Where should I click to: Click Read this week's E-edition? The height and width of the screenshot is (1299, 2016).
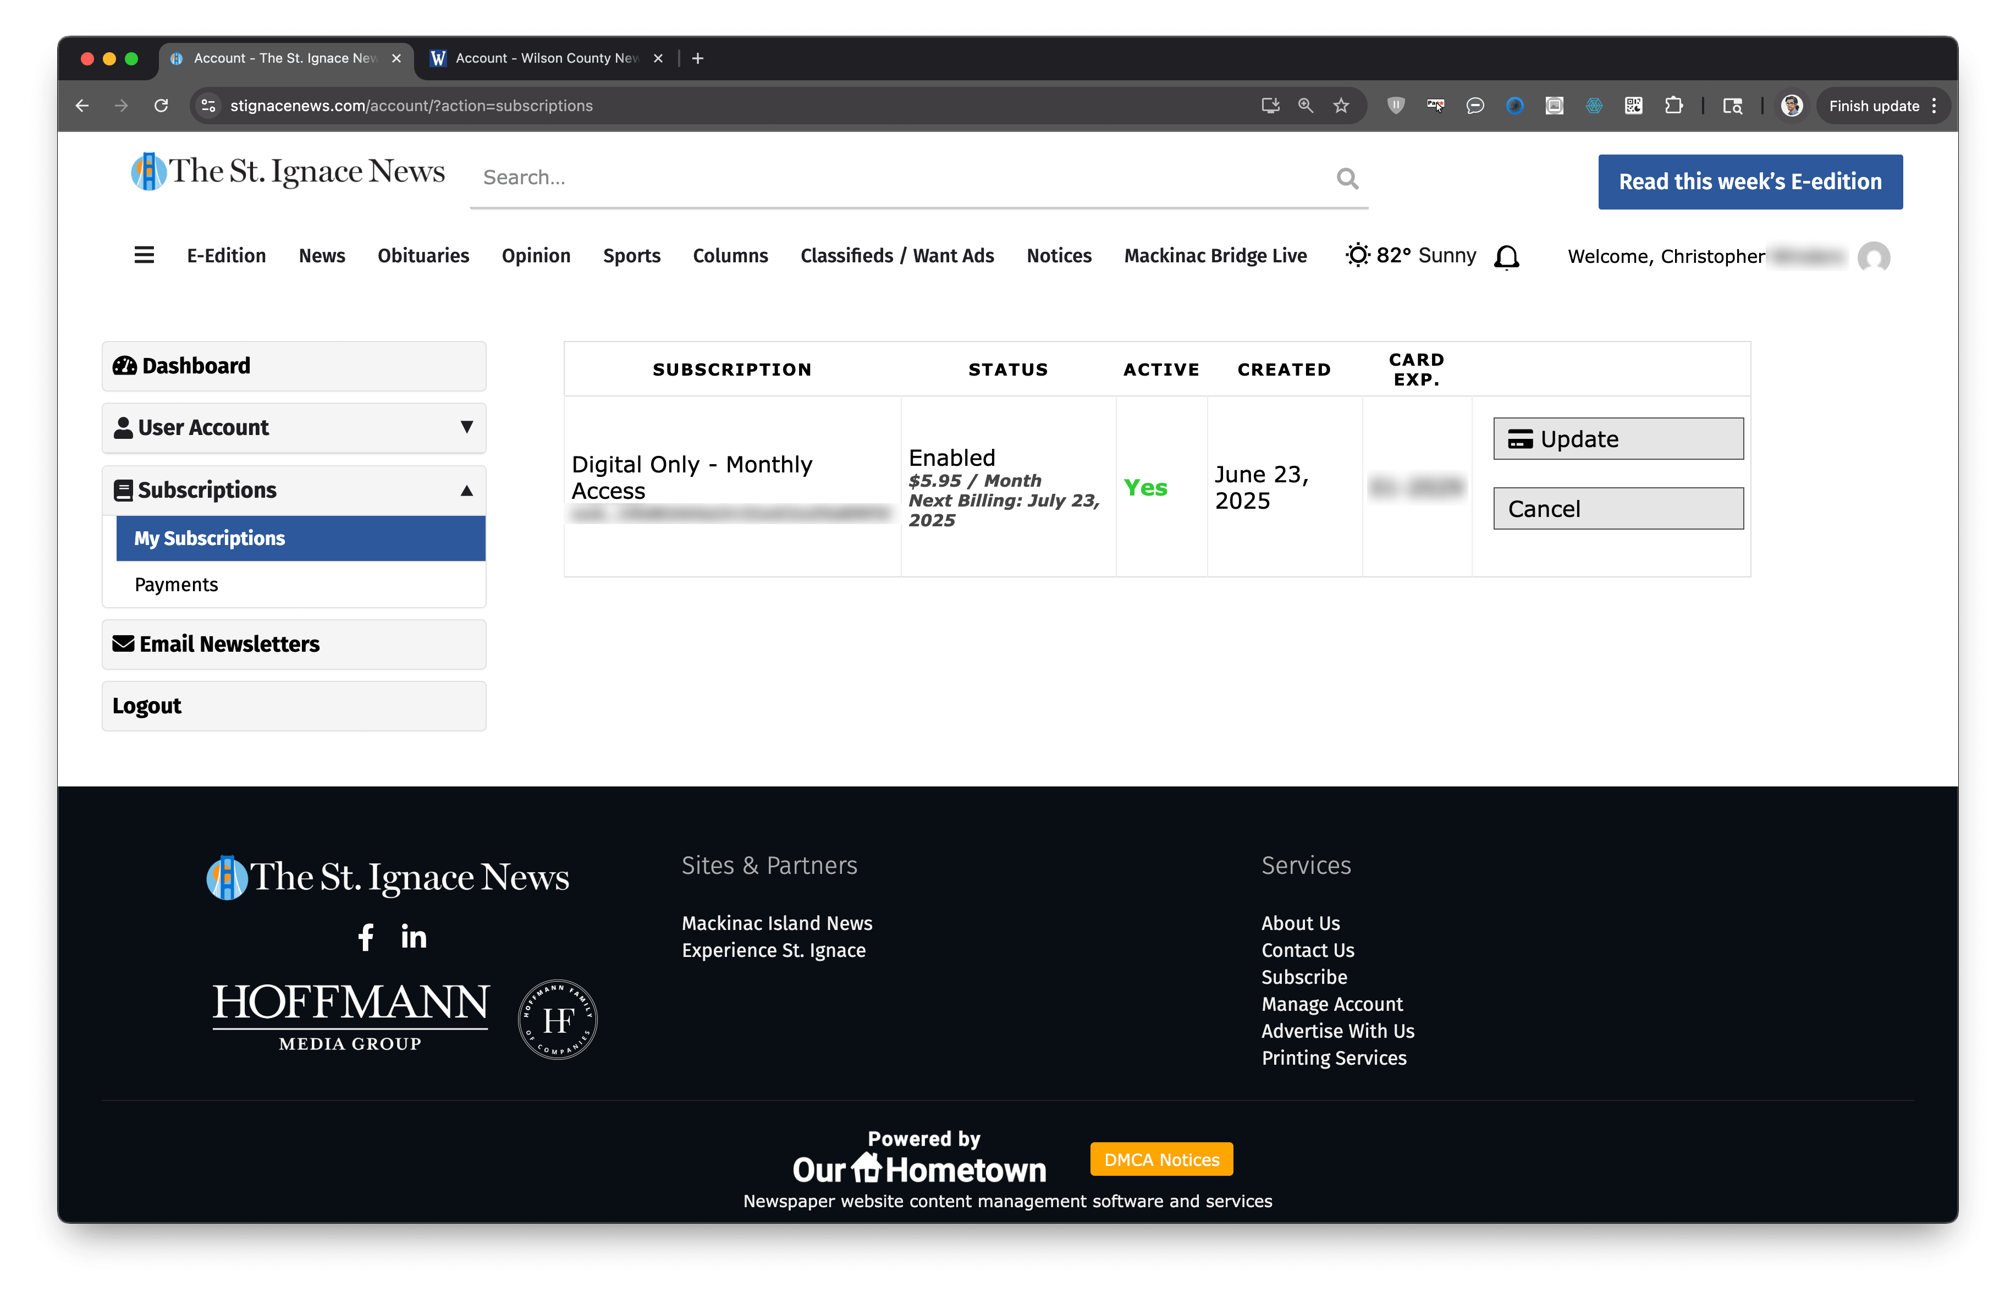[x=1749, y=181]
